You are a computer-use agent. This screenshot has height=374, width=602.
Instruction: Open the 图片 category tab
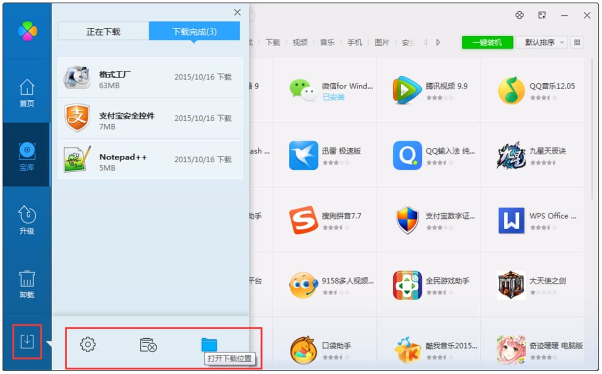point(382,42)
